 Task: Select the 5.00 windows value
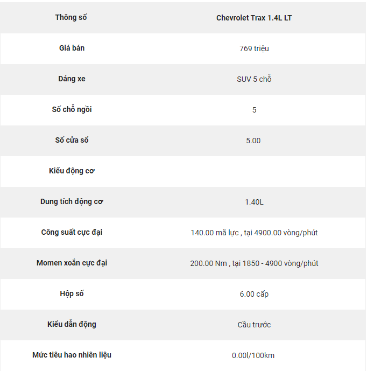tap(253, 141)
